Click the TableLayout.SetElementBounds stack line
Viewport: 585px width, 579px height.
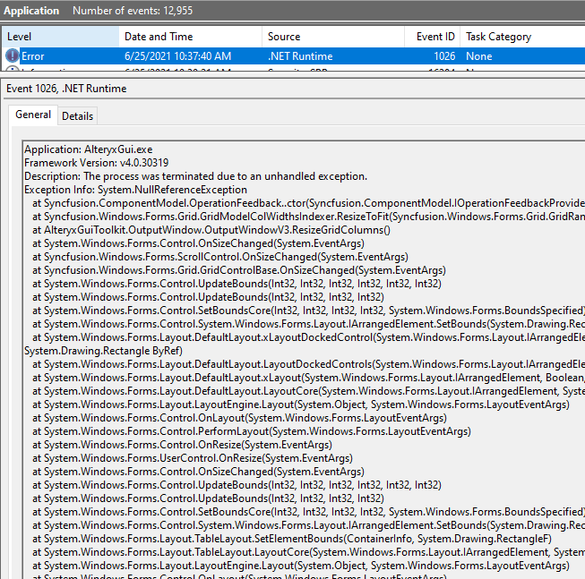(x=292, y=539)
